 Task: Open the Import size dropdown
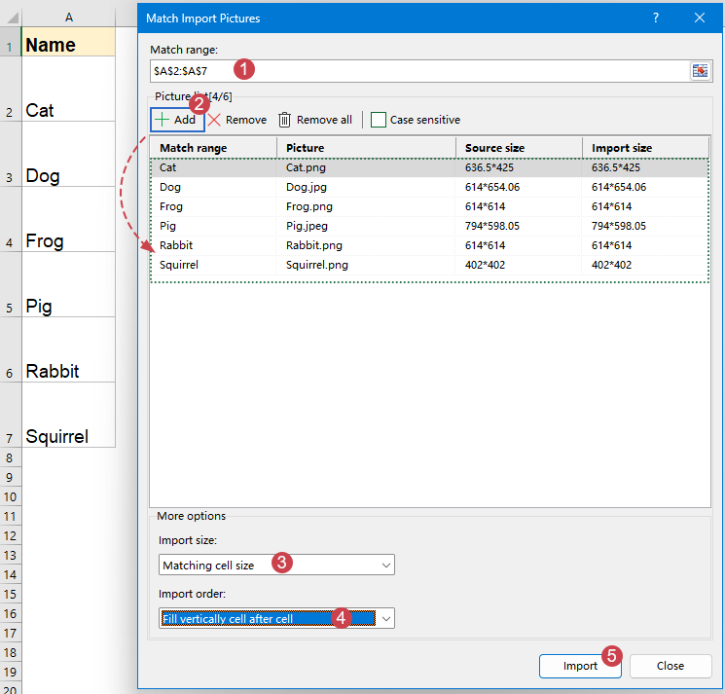click(x=276, y=566)
